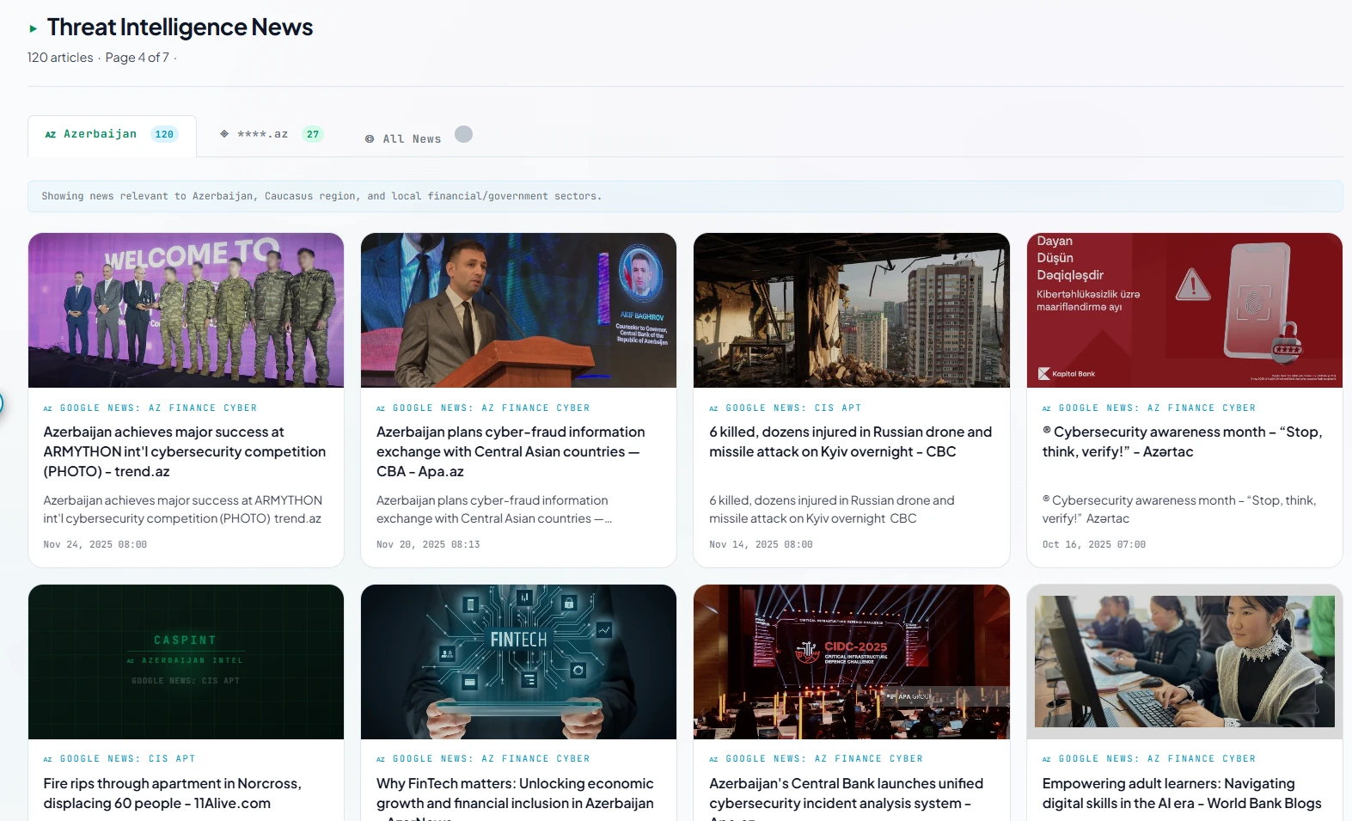Click the CASPINT placeholder thumbnail

186,662
